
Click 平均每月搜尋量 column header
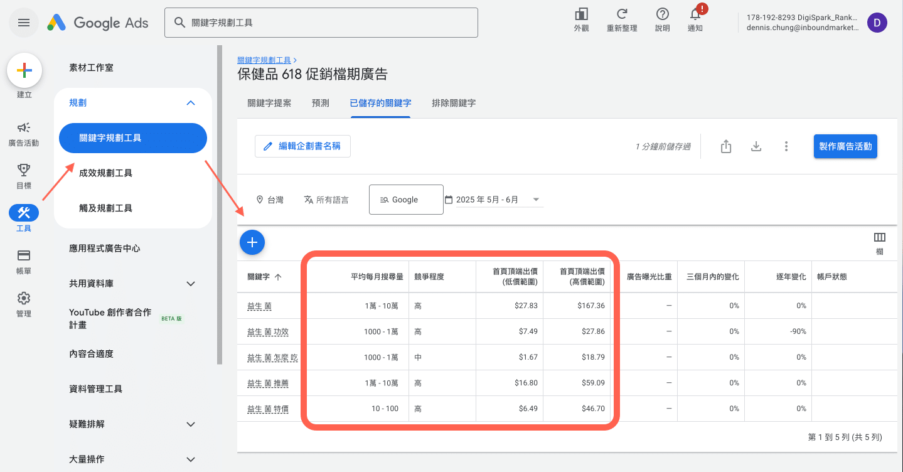pos(377,276)
